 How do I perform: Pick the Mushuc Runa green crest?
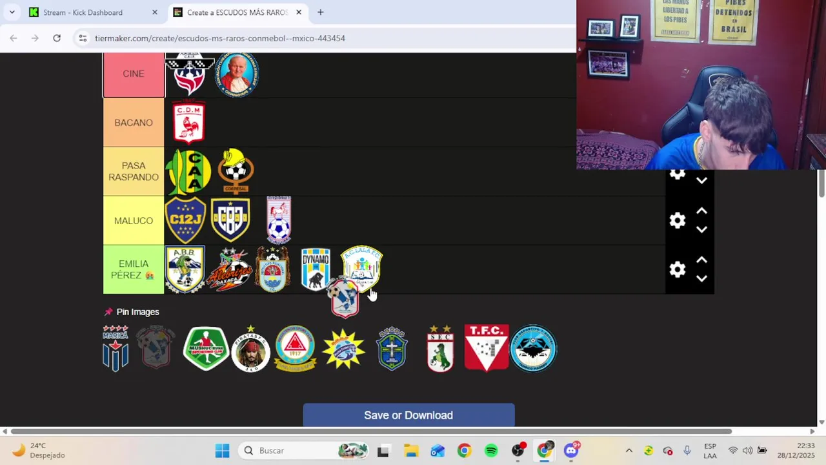tap(206, 348)
